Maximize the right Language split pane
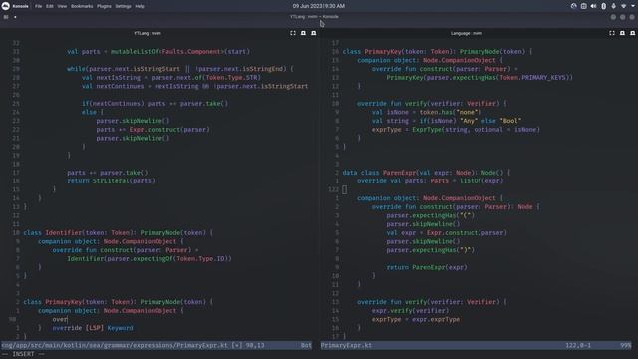638x359 pixels. coord(612,33)
